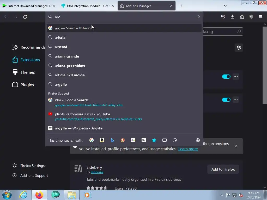The width and height of the screenshot is (267, 200).
Task: Open Recommendations in add-ons sidebar
Action: (x=28, y=47)
